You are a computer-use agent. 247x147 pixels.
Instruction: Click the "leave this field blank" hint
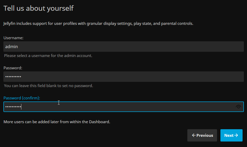[48, 86]
